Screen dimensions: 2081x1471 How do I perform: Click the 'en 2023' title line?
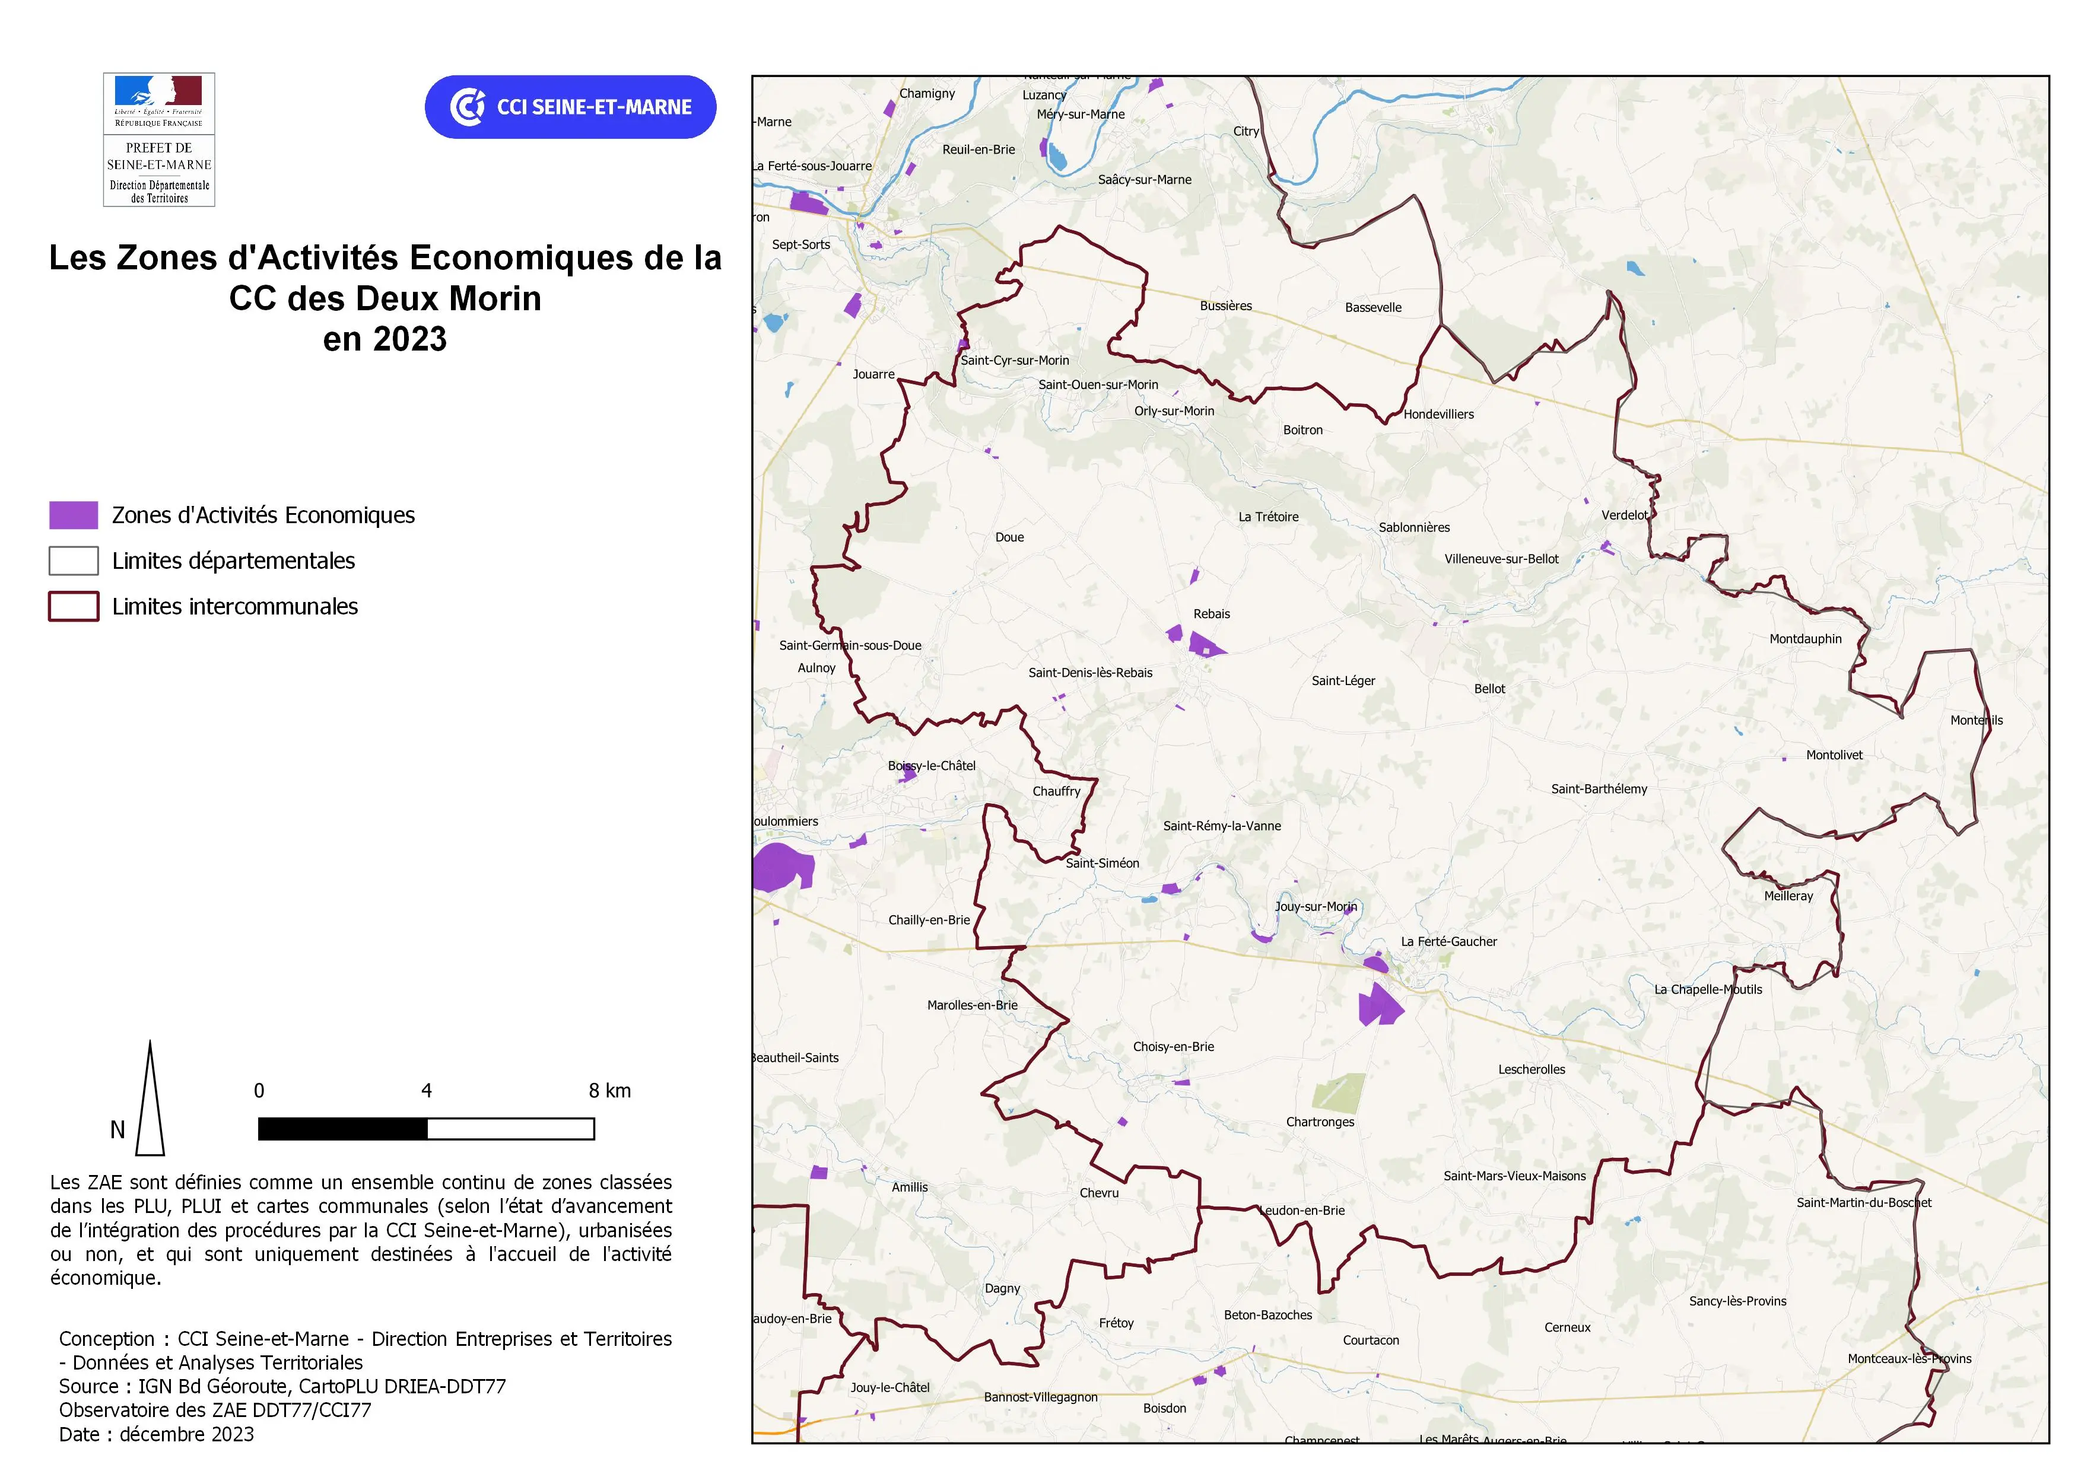(385, 339)
